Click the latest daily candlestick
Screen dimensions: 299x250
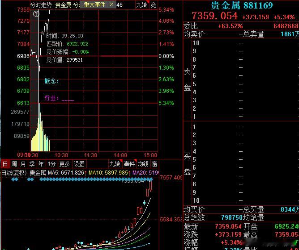click(x=151, y=186)
